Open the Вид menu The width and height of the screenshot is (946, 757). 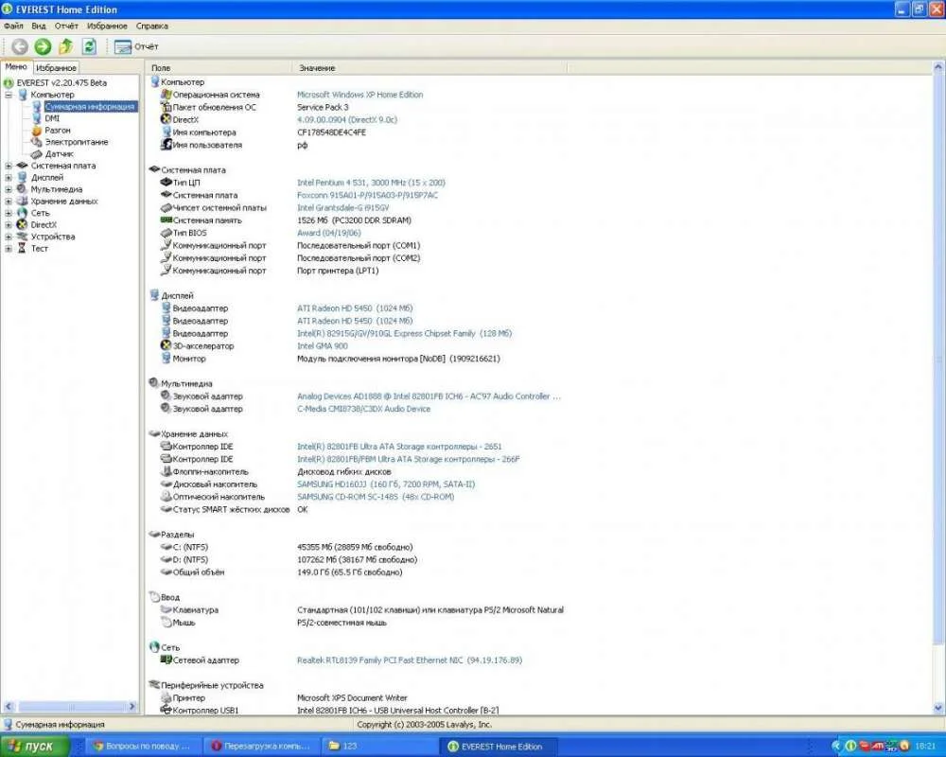[39, 26]
